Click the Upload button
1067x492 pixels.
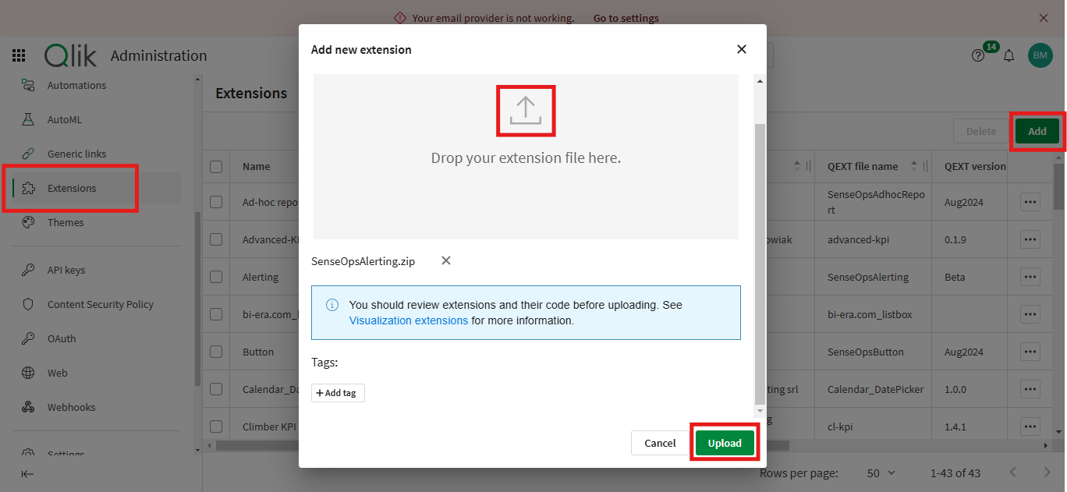[724, 442]
